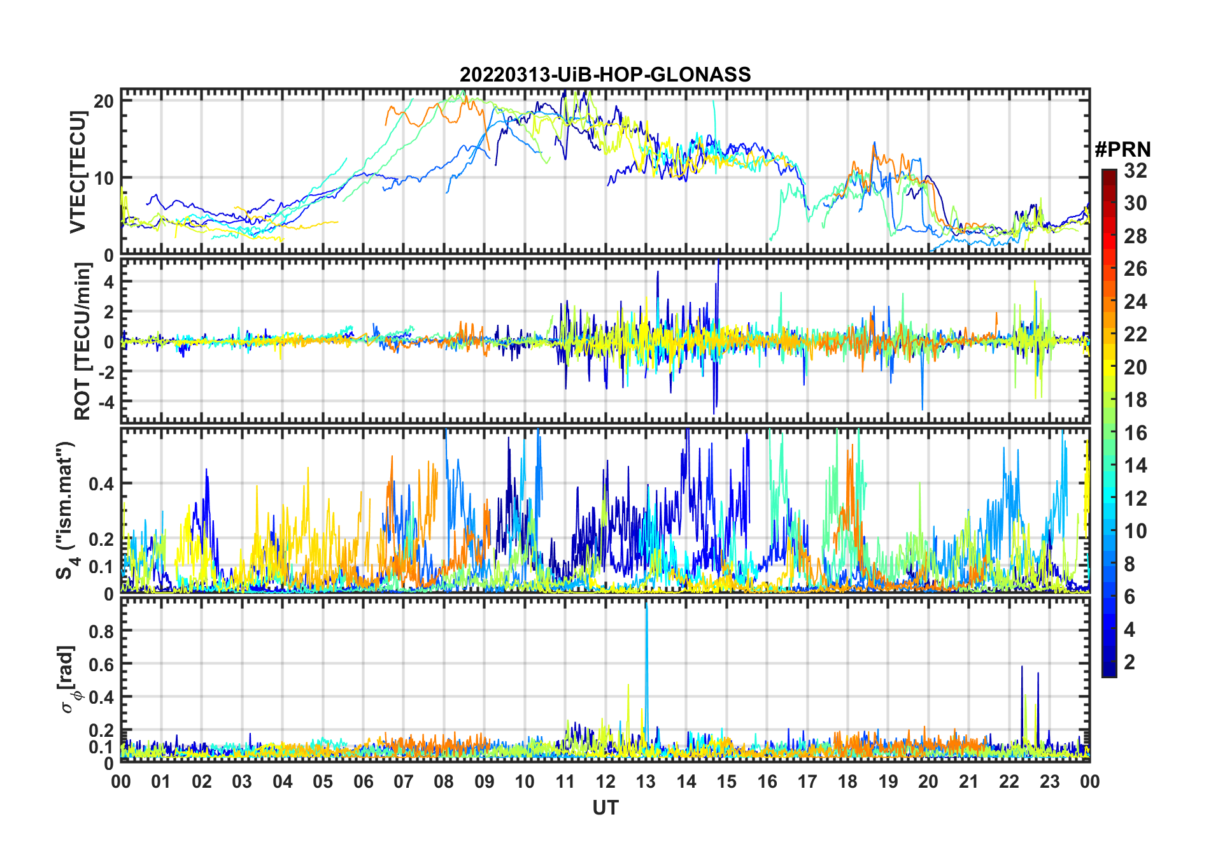Image resolution: width=1211 pixels, height=847 pixels.
Task: Click colorbar tick label 32
Action: tap(1135, 171)
